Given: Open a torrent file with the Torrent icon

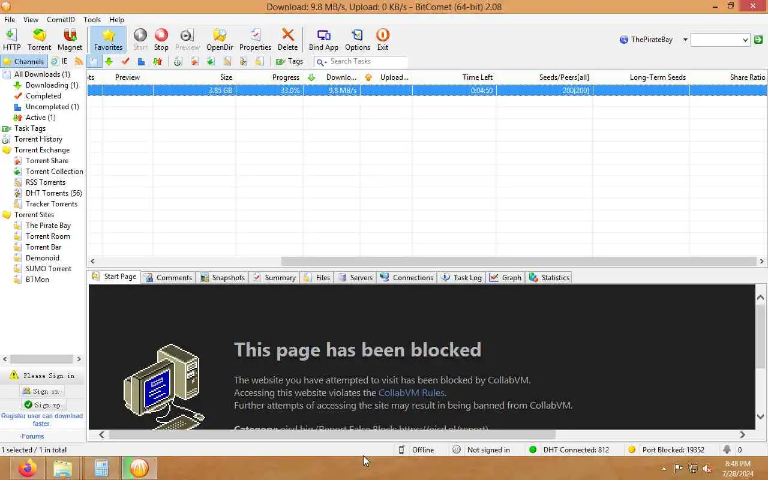Looking at the screenshot, I should 39,40.
